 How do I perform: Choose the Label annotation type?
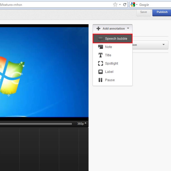coord(113,72)
